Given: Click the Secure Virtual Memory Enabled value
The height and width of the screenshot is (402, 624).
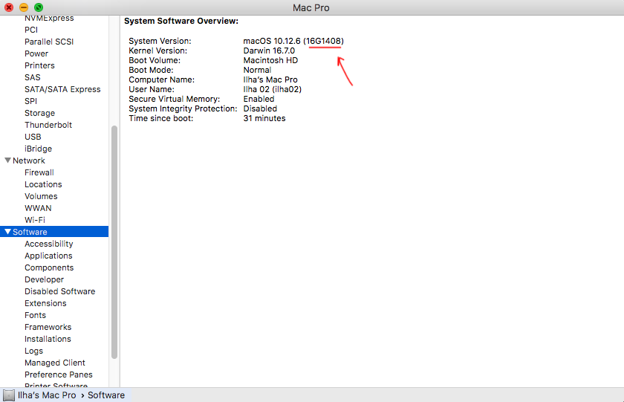Looking at the screenshot, I should [259, 99].
